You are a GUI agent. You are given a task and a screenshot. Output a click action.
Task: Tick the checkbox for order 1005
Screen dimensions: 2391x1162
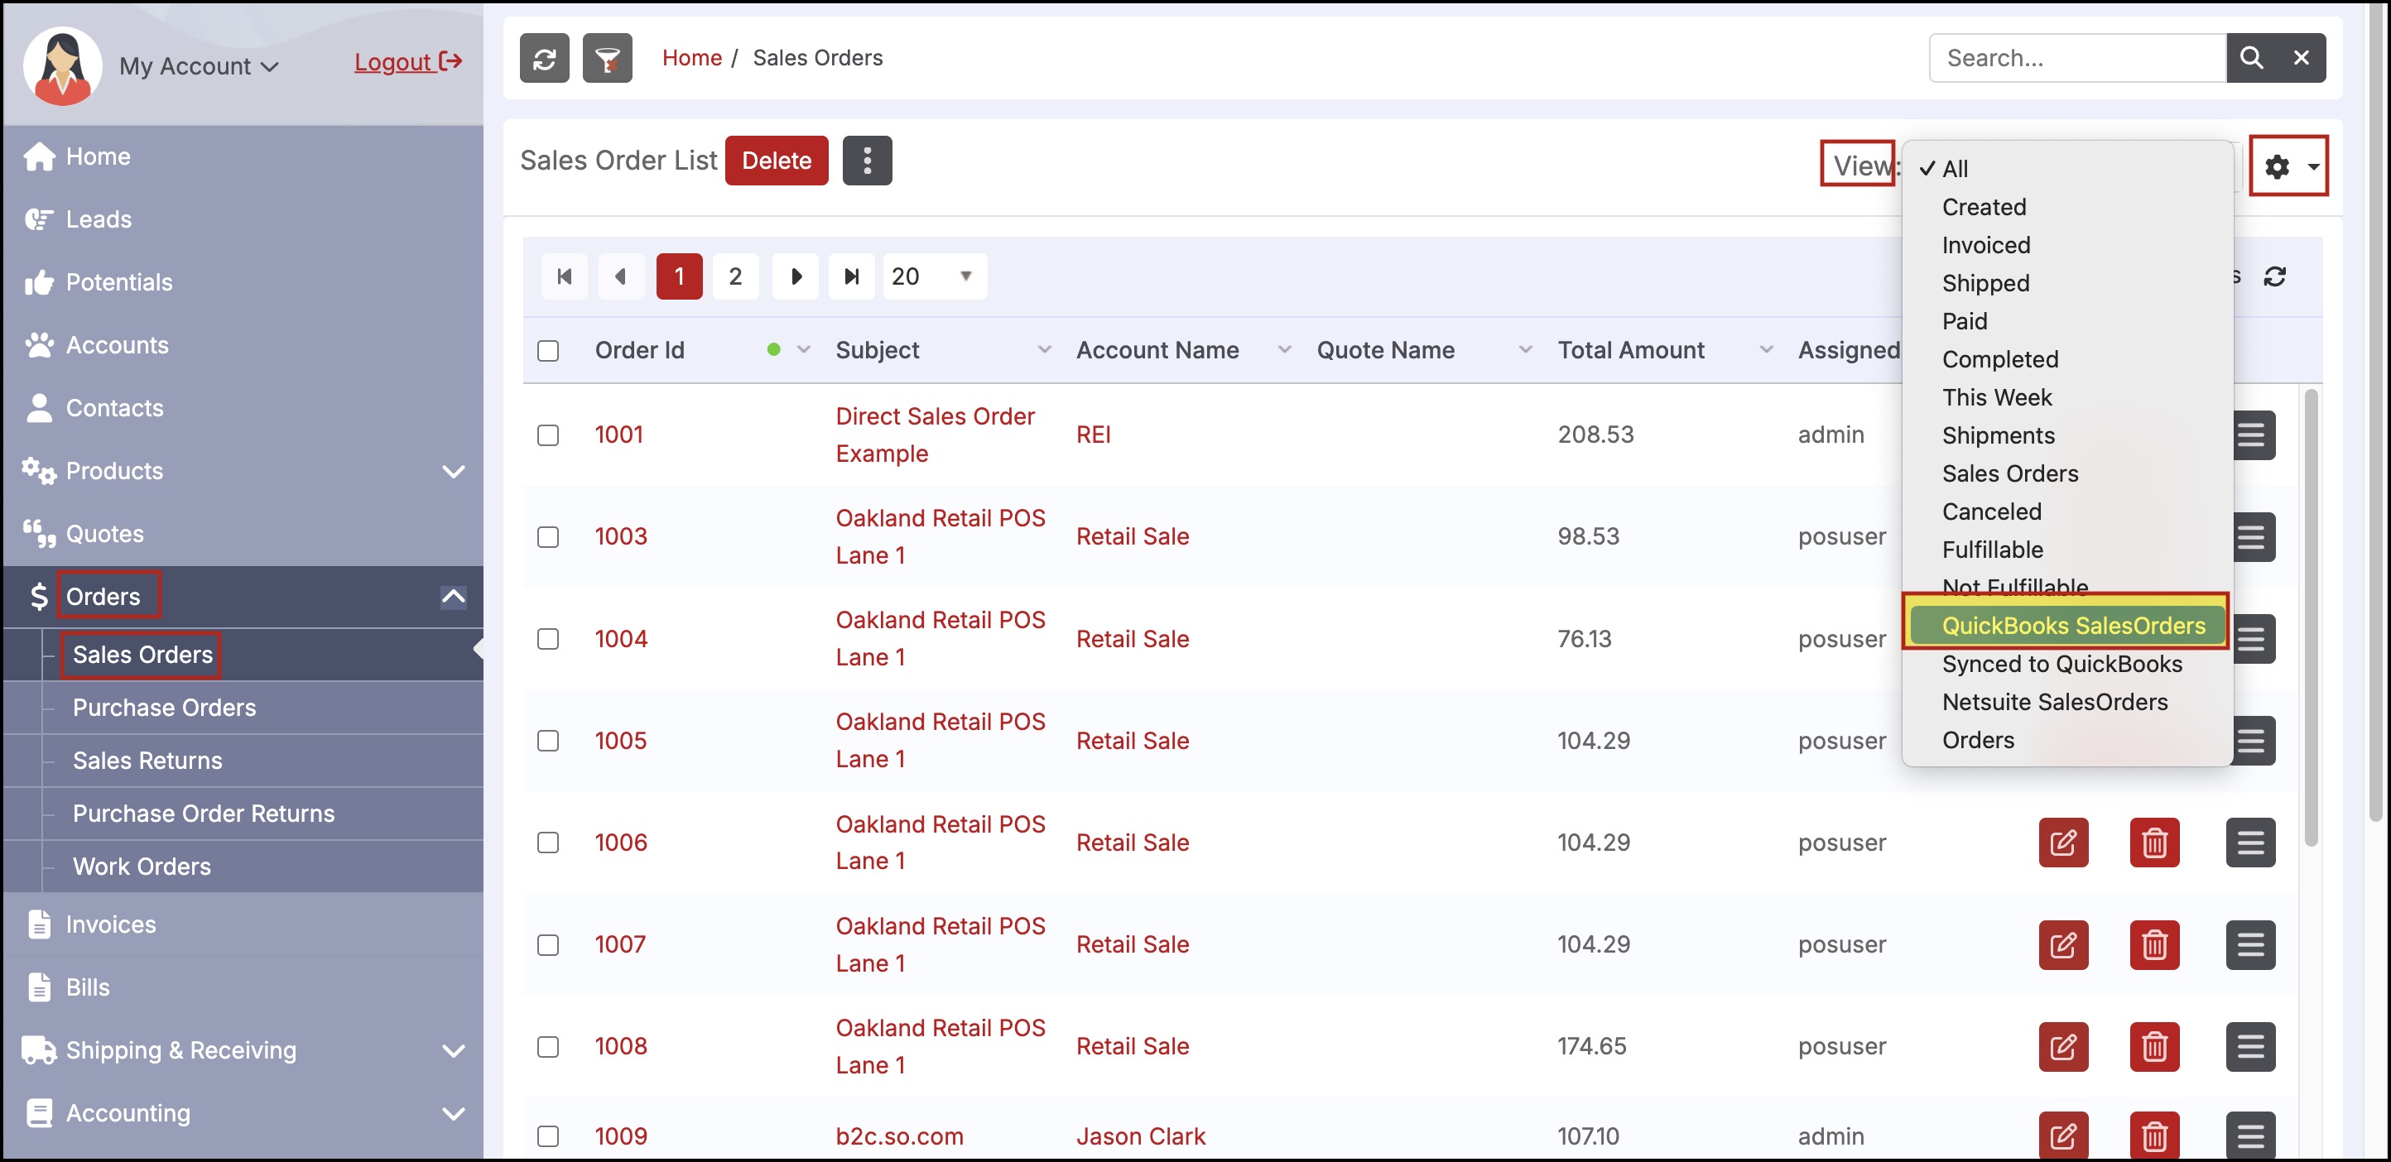tap(547, 741)
